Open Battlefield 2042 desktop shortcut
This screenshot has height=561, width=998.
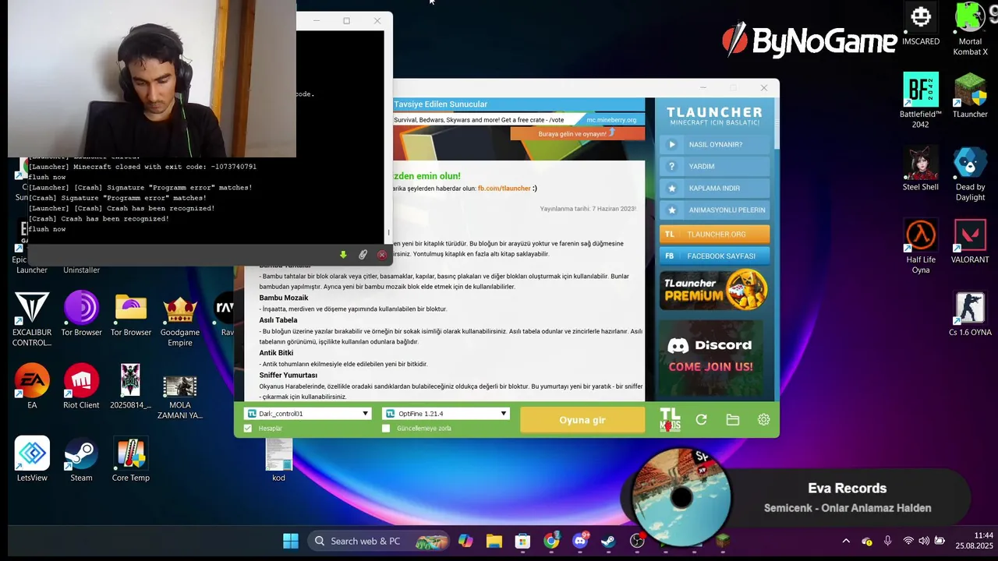point(921,101)
